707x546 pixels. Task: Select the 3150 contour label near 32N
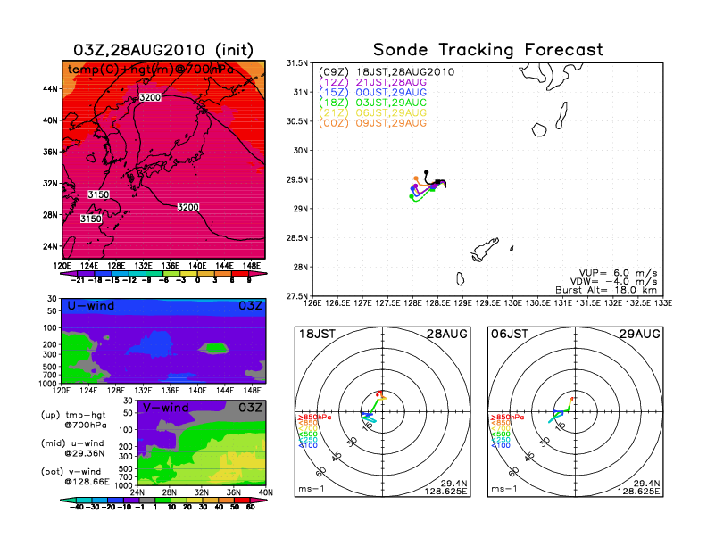[98, 194]
